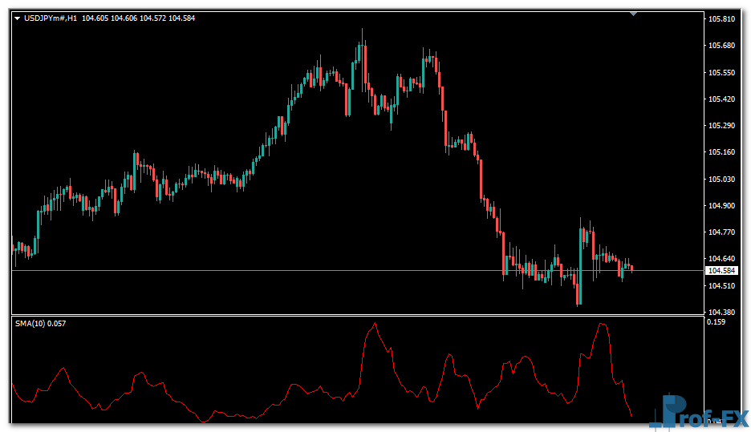Click the 105.810 price scale label
This screenshot has height=432, width=751.
click(722, 19)
